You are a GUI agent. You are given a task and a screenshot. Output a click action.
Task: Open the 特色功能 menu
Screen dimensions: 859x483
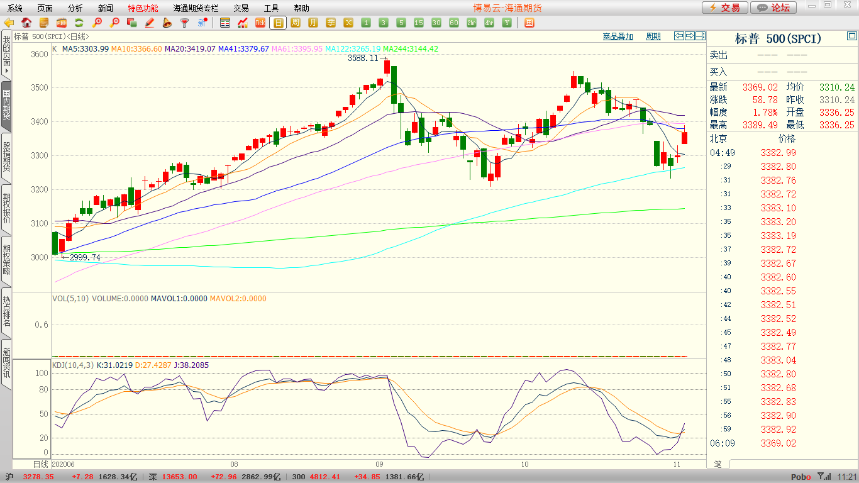[x=143, y=8]
